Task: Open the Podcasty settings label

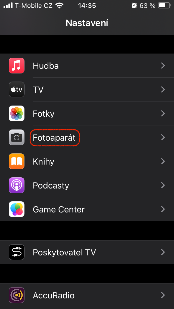Action: (51, 186)
